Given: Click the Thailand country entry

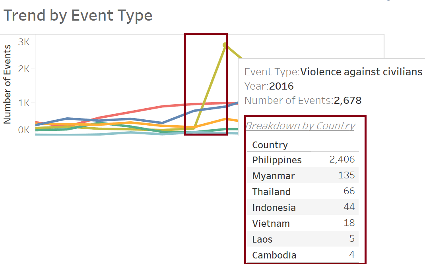Looking at the screenshot, I should click(x=271, y=191).
